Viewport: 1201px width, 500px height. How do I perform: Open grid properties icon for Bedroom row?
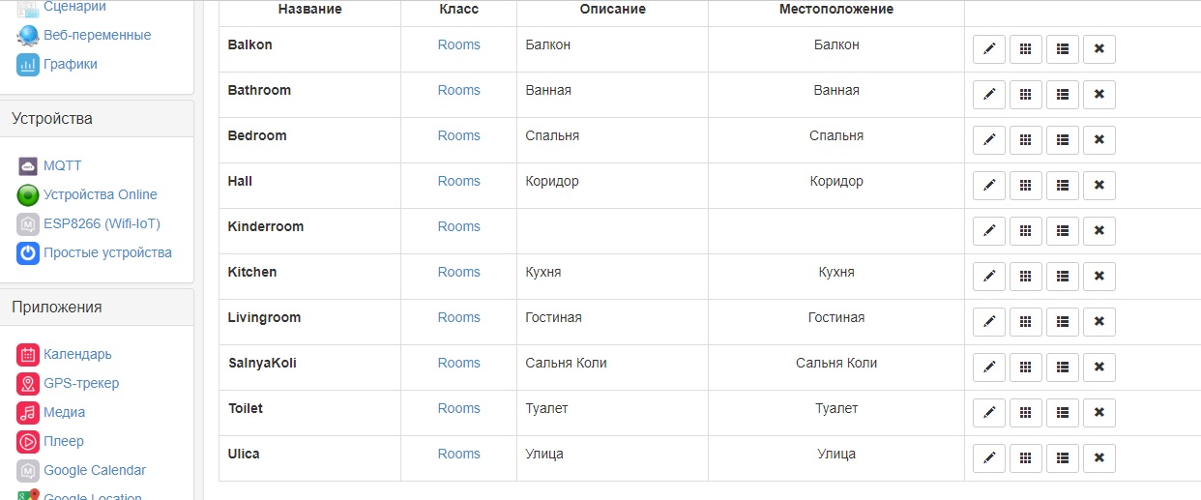pyautogui.click(x=1025, y=140)
